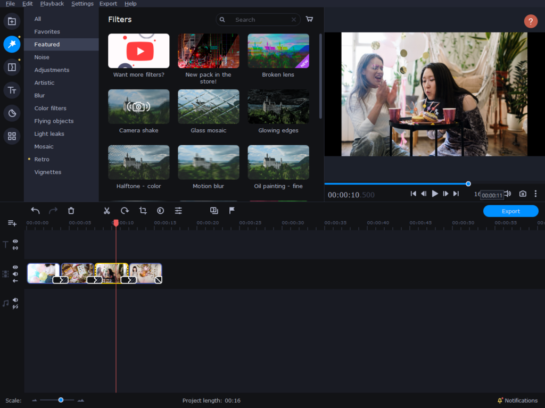The image size is (545, 408).
Task: Toggle visibility of the title track
Action: pos(15,242)
